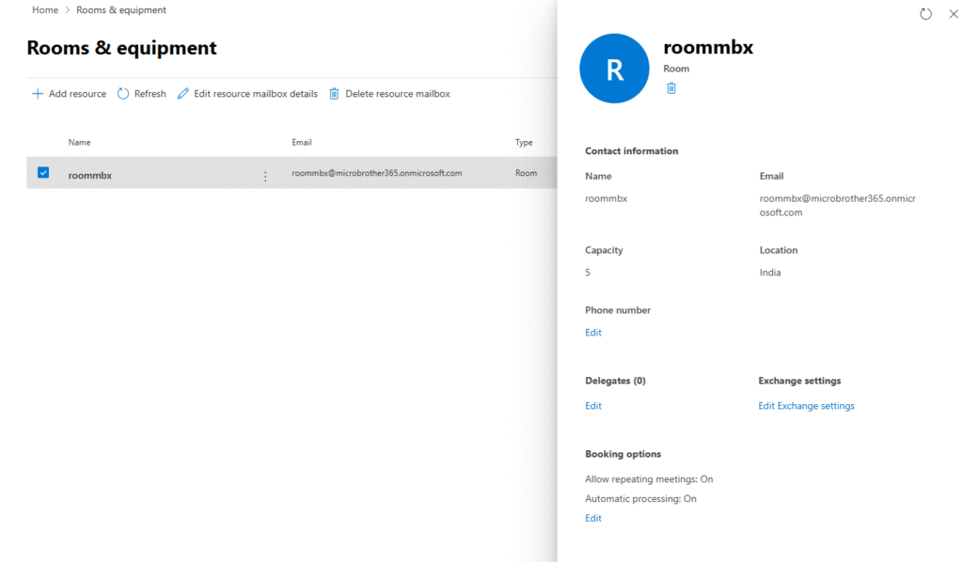The image size is (963, 562).
Task: Edit the Phone number field
Action: [x=593, y=333]
